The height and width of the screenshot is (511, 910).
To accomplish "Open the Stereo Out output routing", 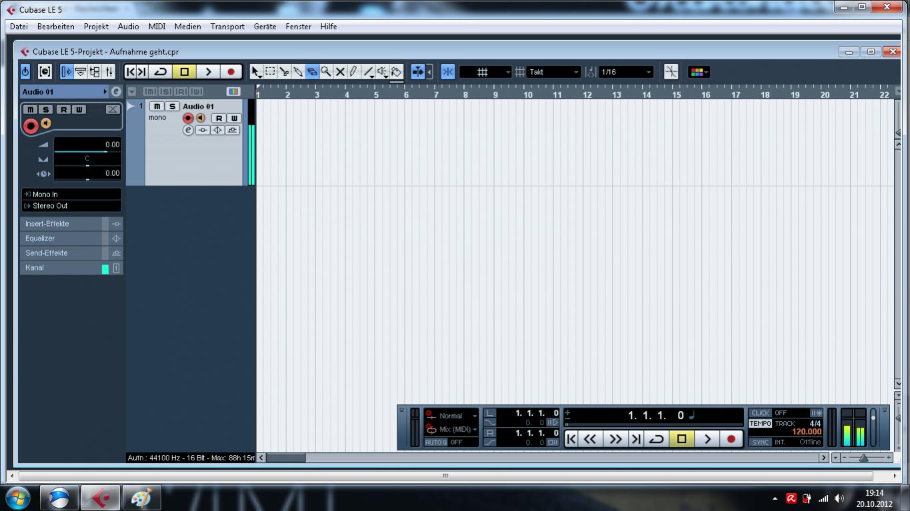I will point(71,206).
